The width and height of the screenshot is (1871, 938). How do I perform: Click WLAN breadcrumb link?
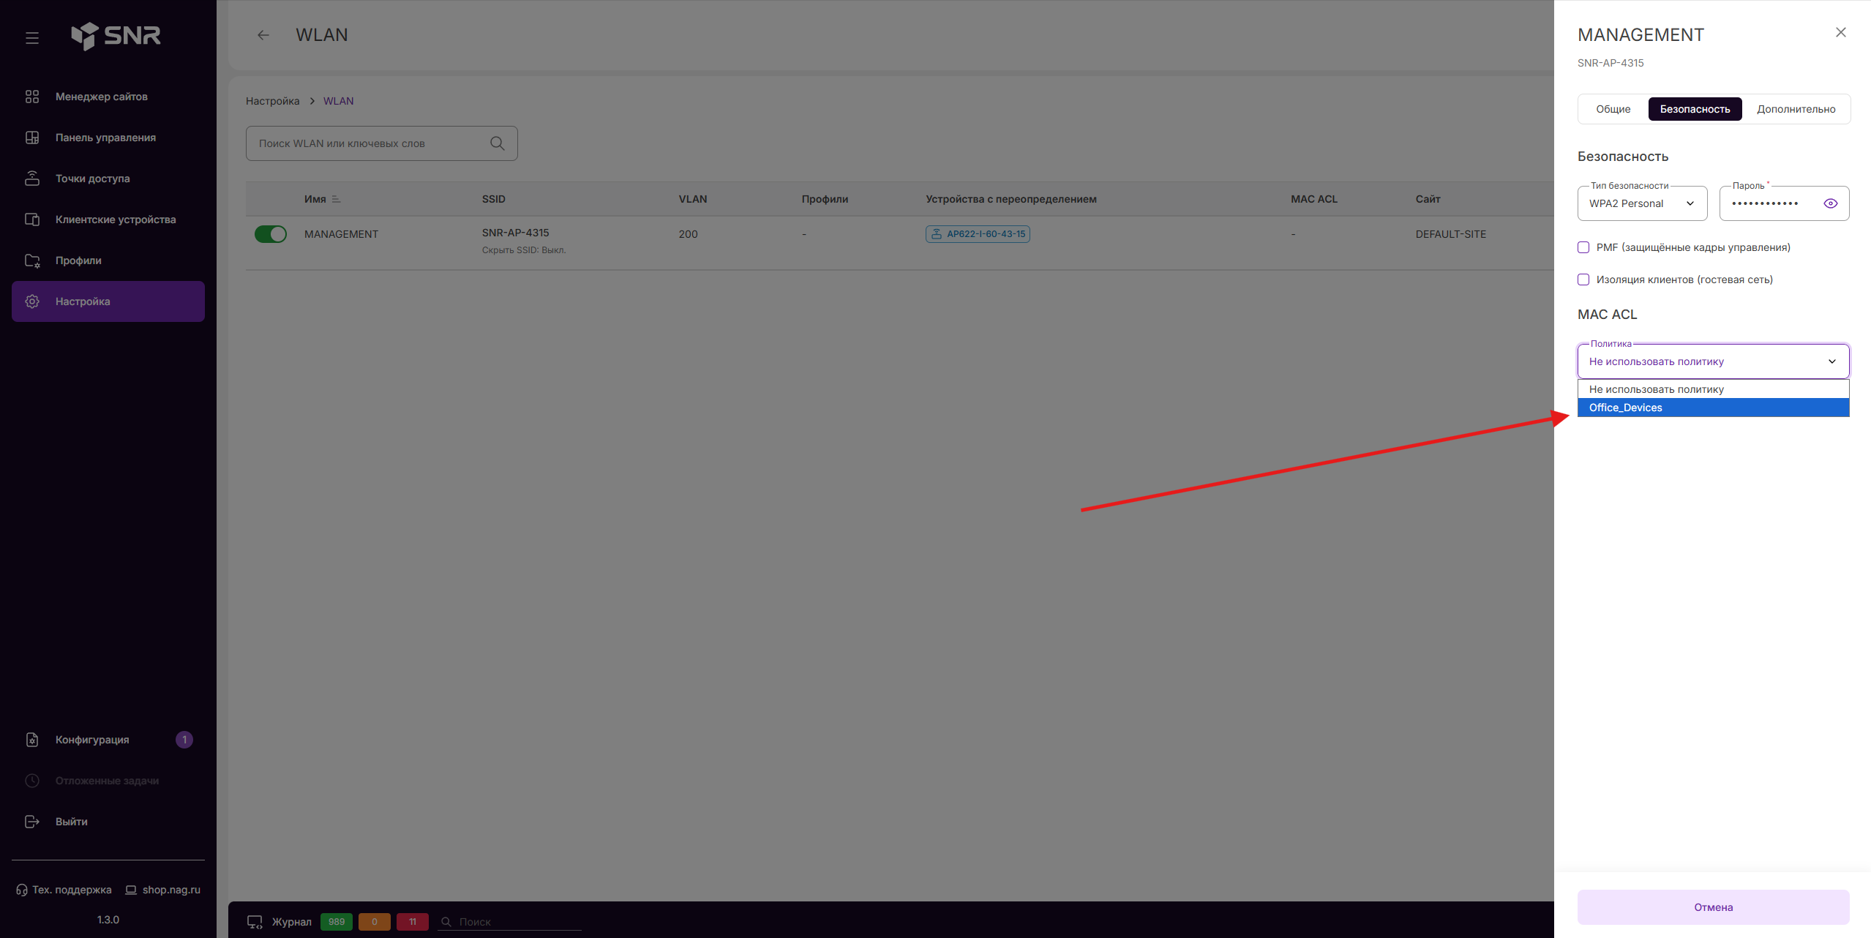click(338, 101)
